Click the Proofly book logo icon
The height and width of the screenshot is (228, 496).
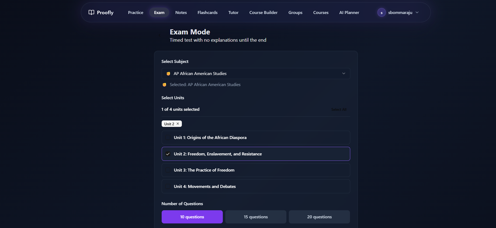click(91, 12)
